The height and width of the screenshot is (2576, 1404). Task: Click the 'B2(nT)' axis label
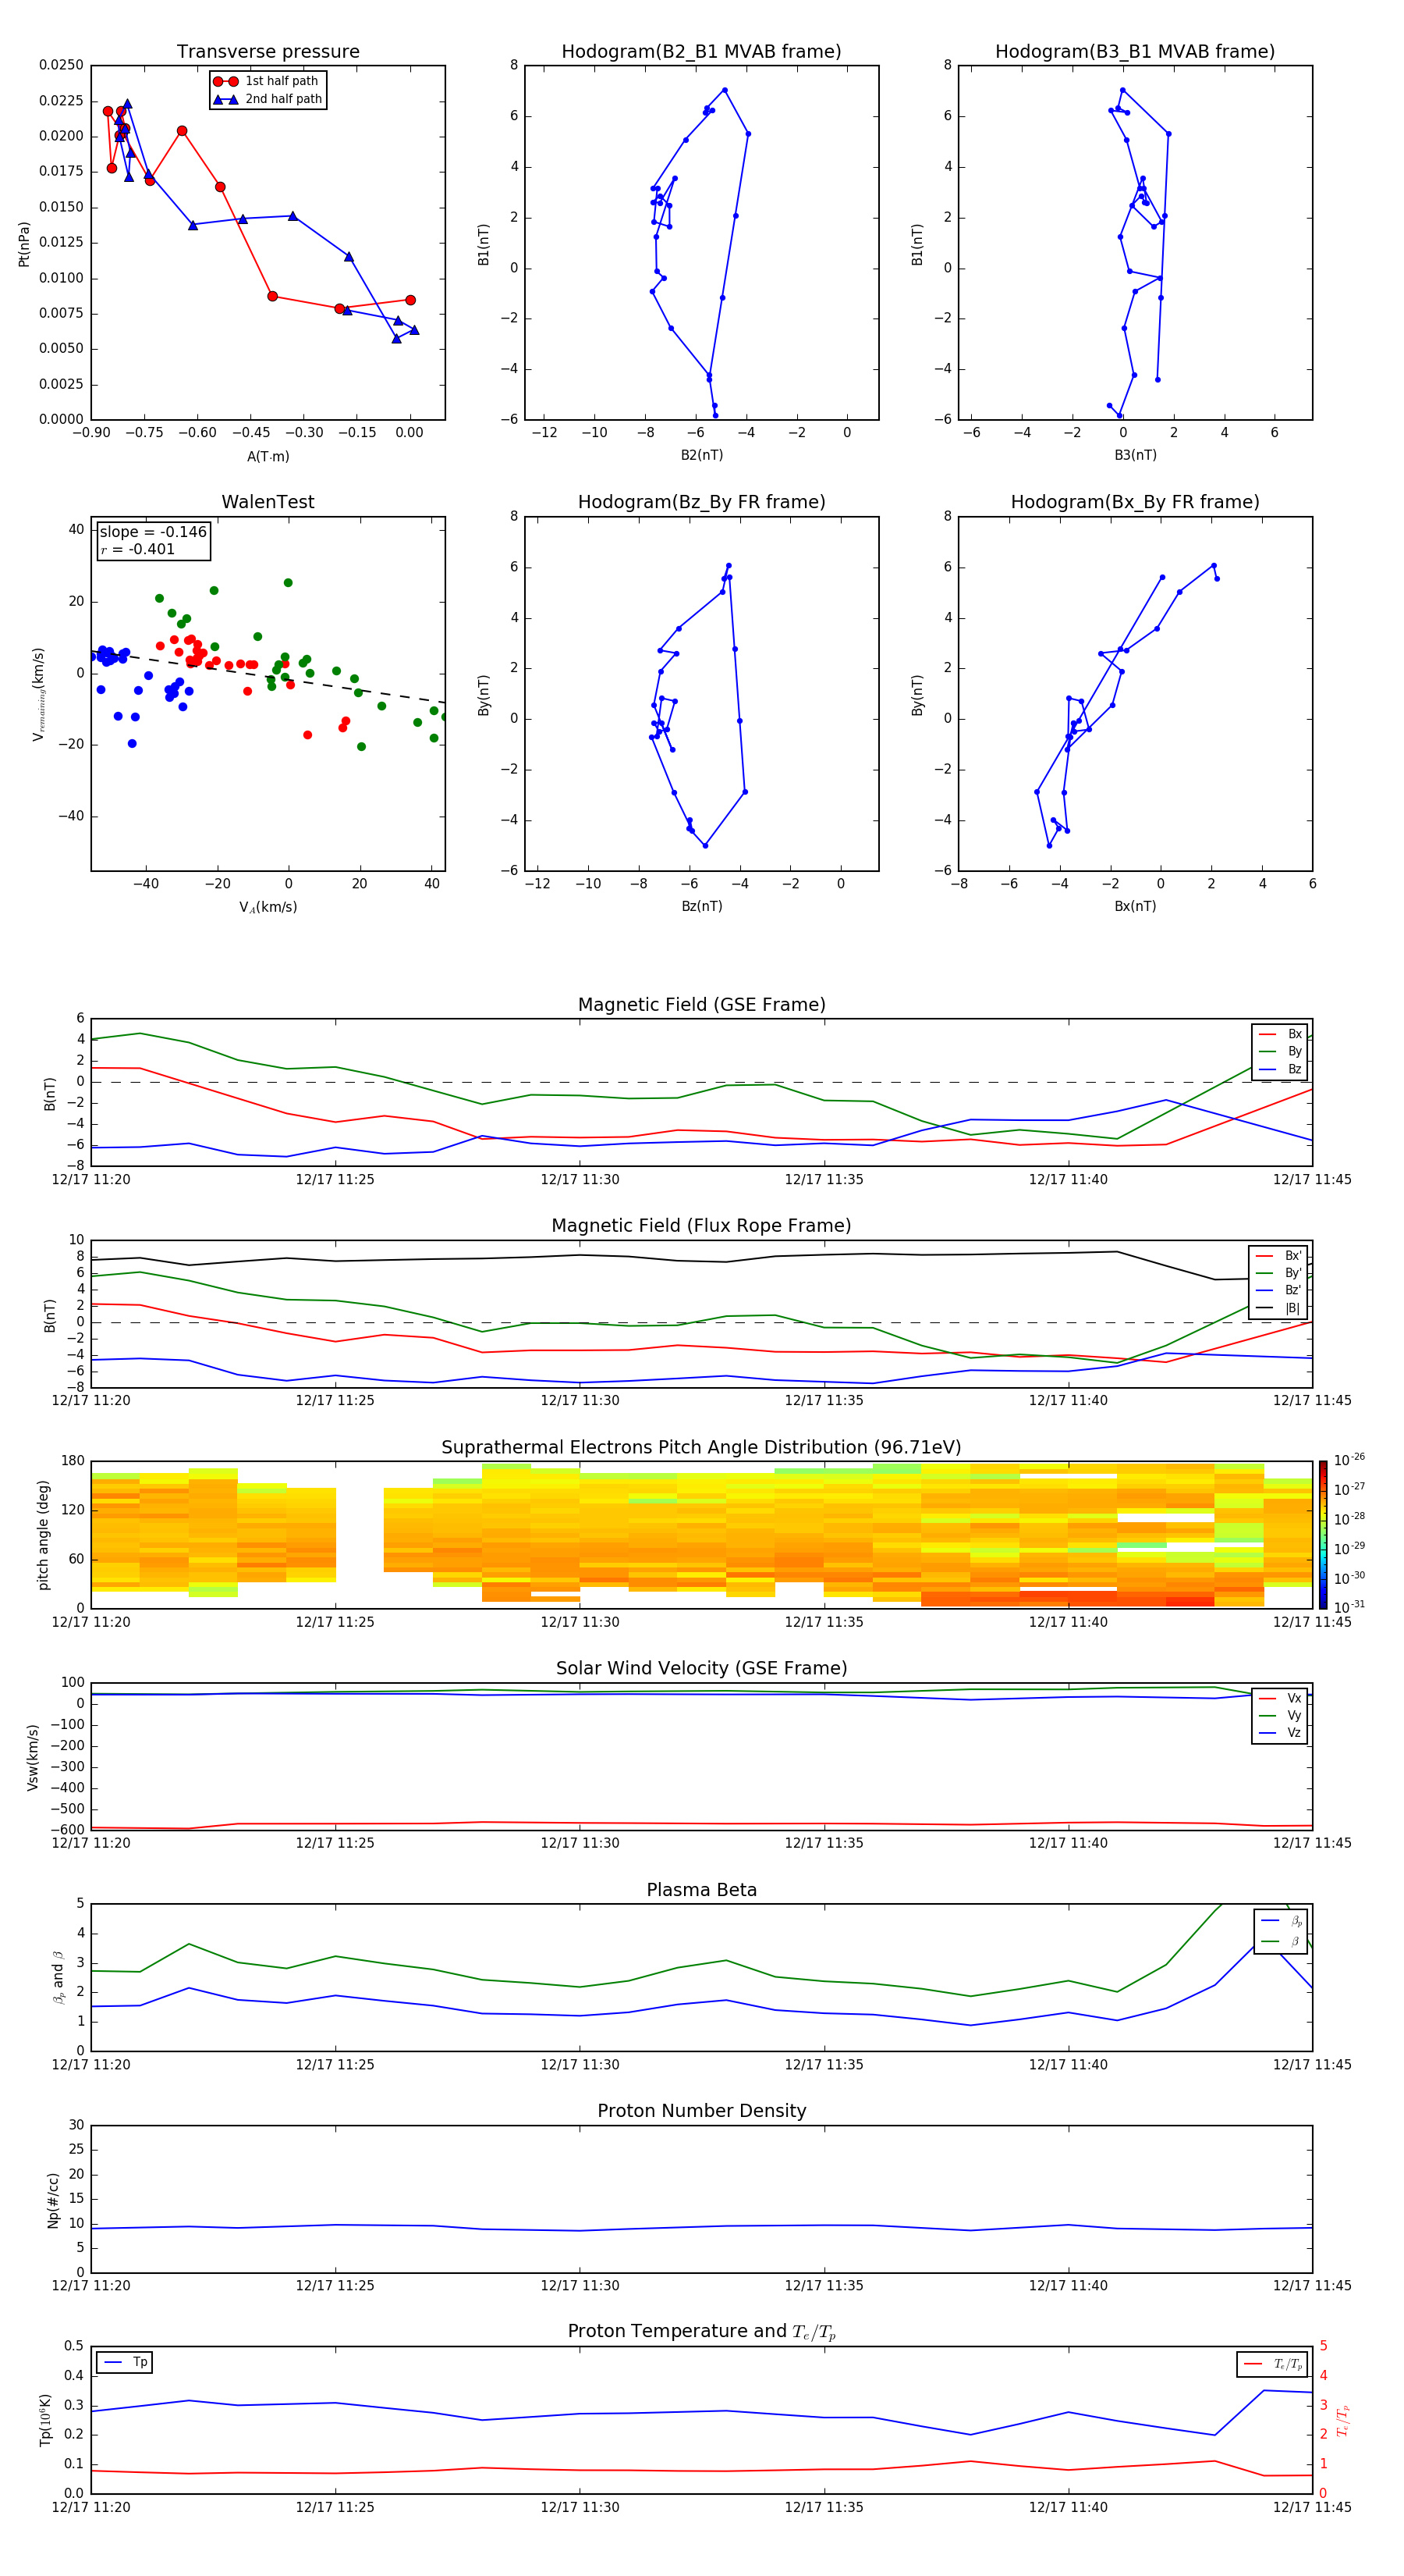701,455
